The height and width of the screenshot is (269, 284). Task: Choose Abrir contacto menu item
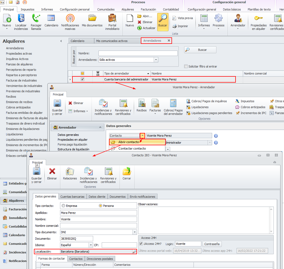pyautogui.click(x=137, y=142)
